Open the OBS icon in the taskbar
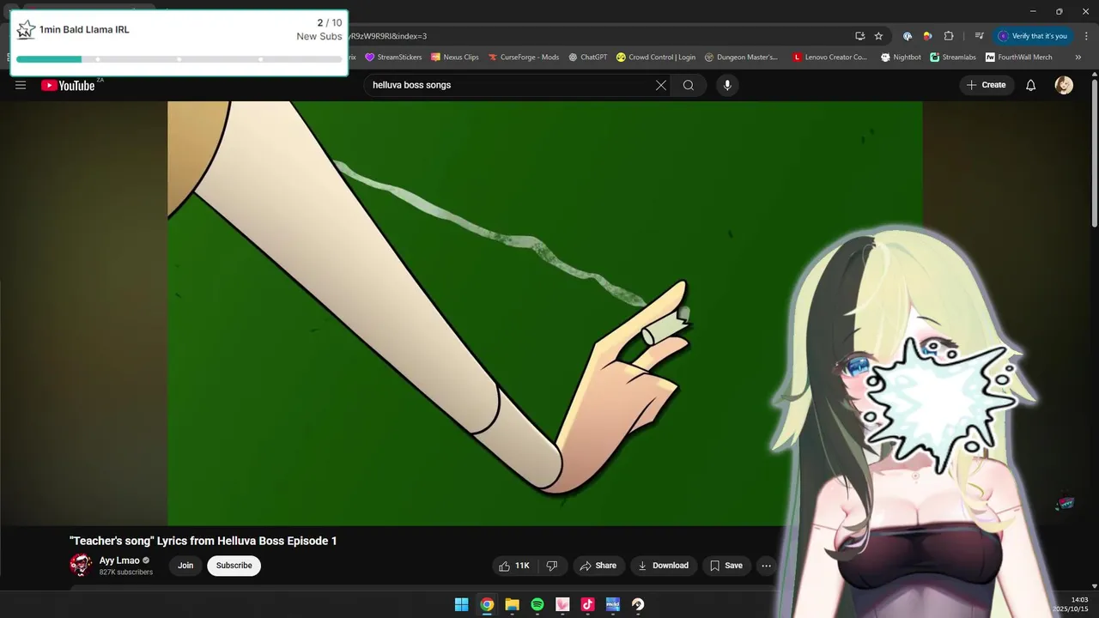The image size is (1099, 618). (x=638, y=604)
